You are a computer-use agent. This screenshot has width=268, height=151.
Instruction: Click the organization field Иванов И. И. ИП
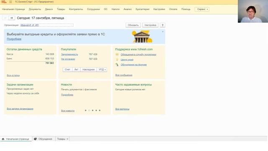[x=47, y=25]
